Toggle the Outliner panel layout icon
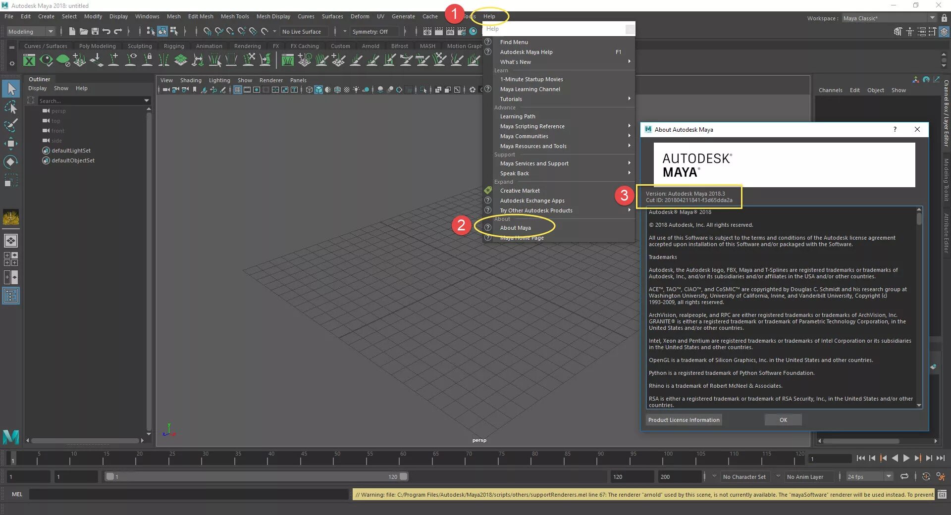 click(11, 296)
